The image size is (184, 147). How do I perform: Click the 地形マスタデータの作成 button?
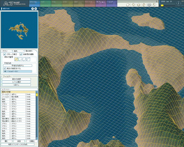click(17, 145)
